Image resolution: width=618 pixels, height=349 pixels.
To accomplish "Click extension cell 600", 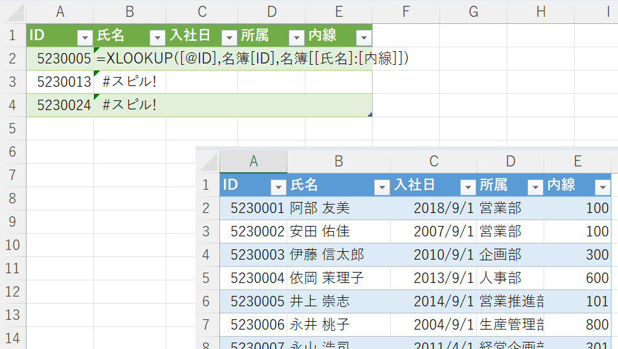I will 578,278.
